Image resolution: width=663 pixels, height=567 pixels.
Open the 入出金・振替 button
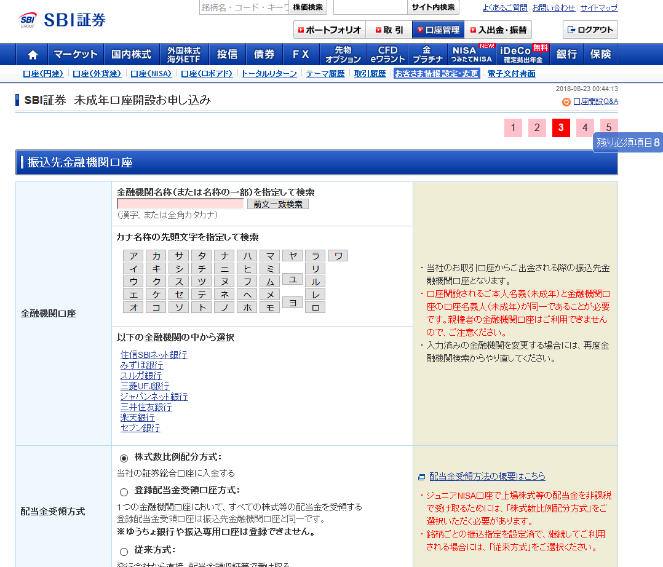coord(498,30)
